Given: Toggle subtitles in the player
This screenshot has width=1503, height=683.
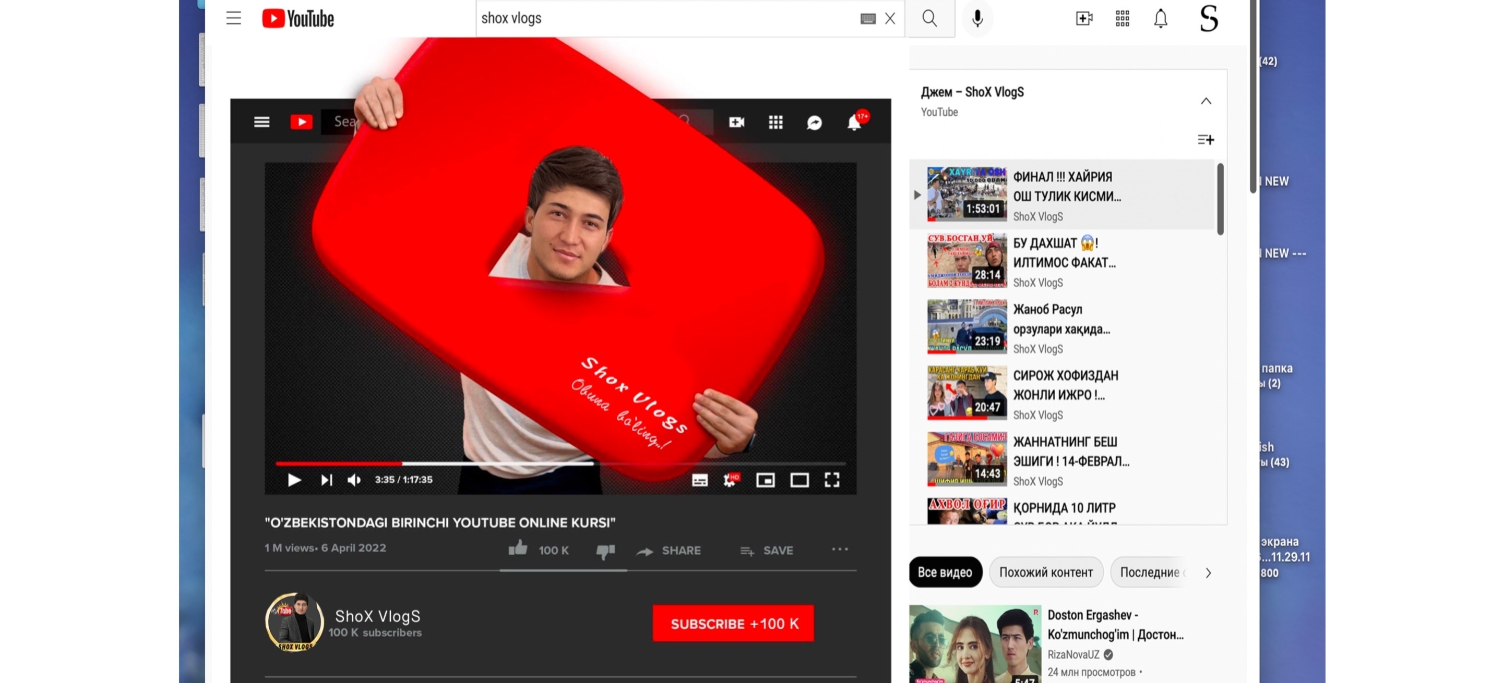Looking at the screenshot, I should pyautogui.click(x=699, y=480).
